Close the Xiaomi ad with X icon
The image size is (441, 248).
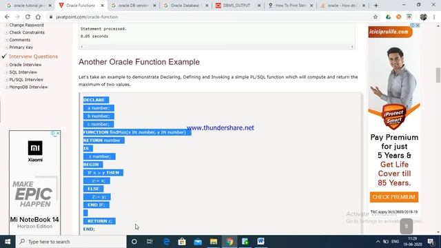pyautogui.click(x=58, y=133)
